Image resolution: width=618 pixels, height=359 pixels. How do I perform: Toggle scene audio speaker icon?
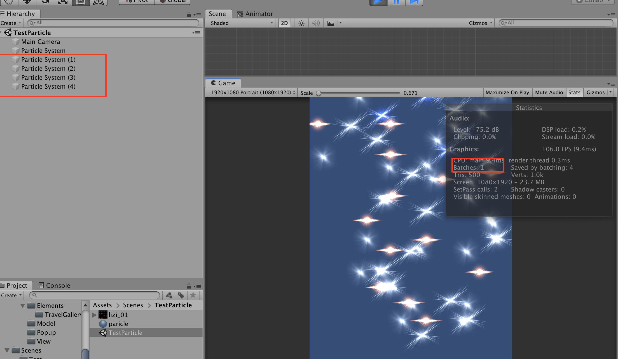(316, 23)
